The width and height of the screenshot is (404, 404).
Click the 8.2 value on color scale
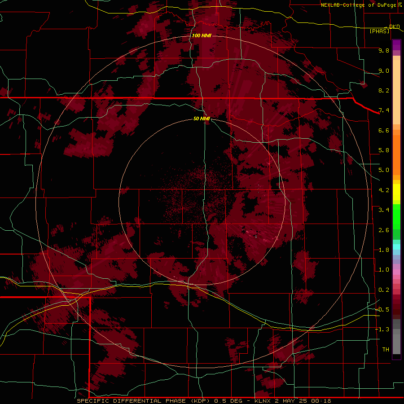384,90
